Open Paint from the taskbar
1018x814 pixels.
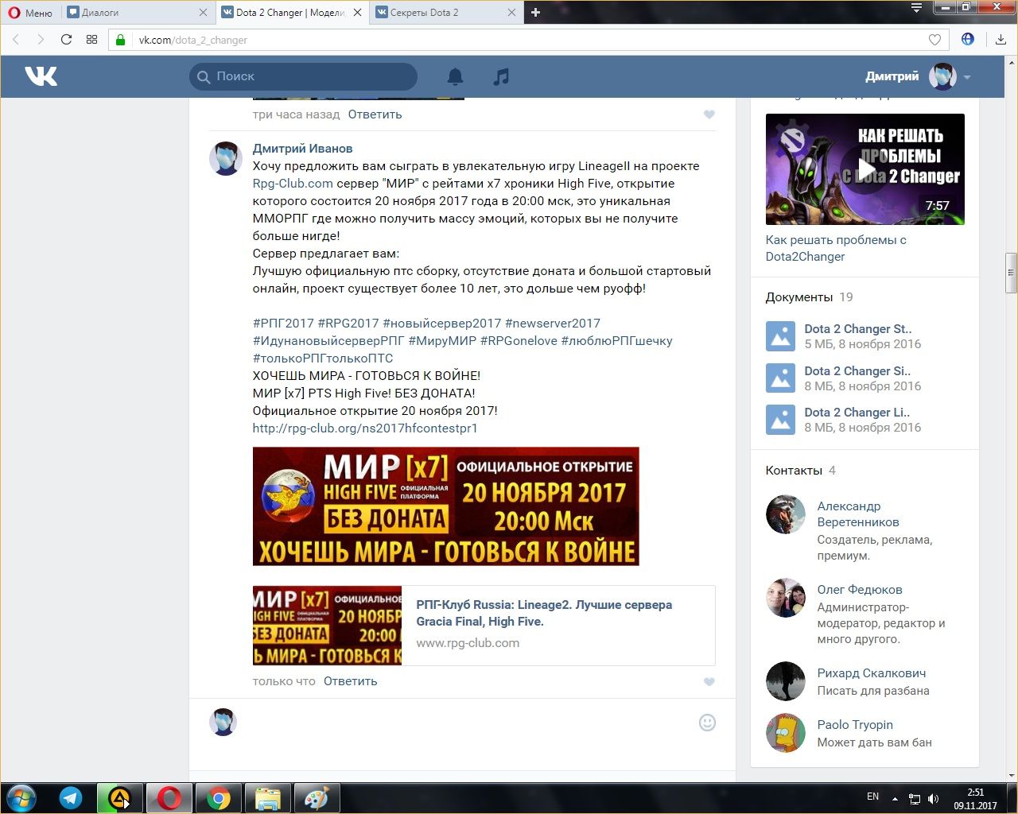[317, 798]
